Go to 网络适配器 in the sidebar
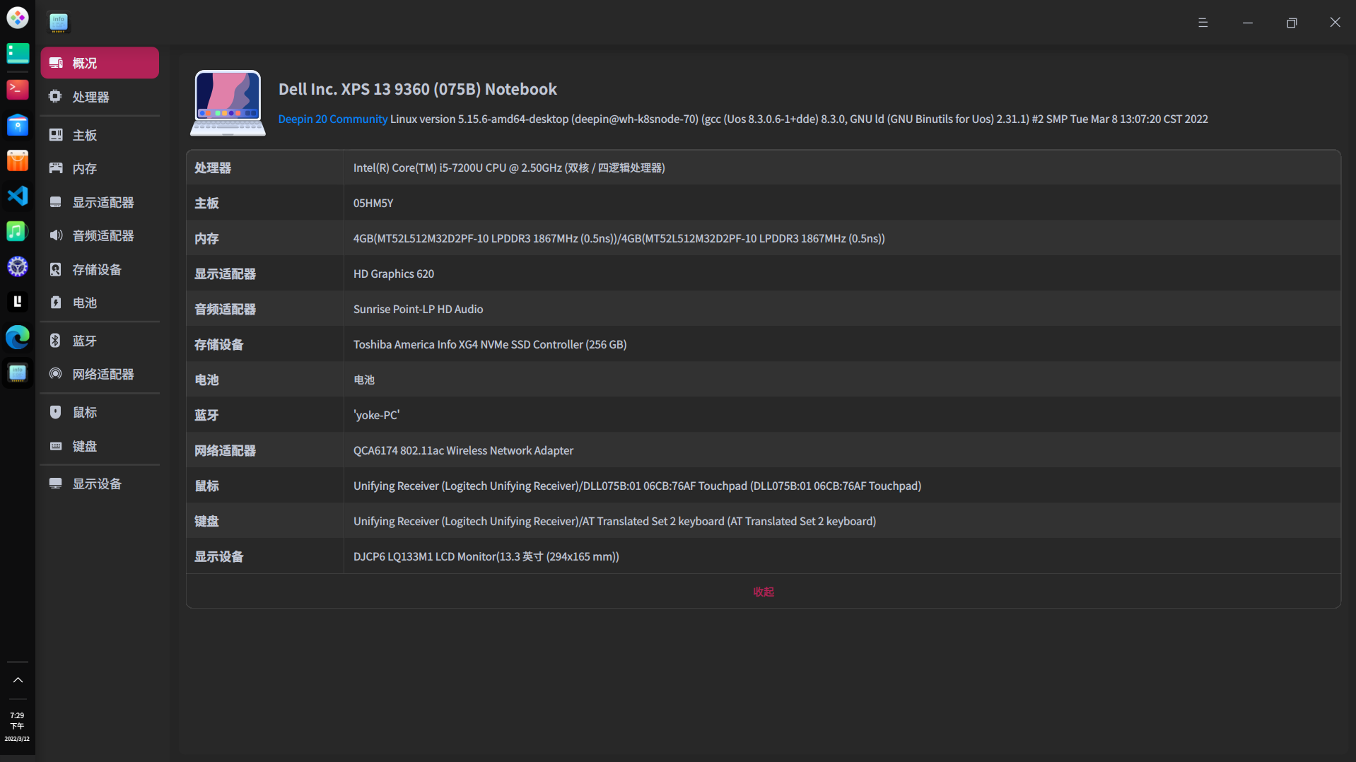The width and height of the screenshot is (1356, 762). coord(100,374)
